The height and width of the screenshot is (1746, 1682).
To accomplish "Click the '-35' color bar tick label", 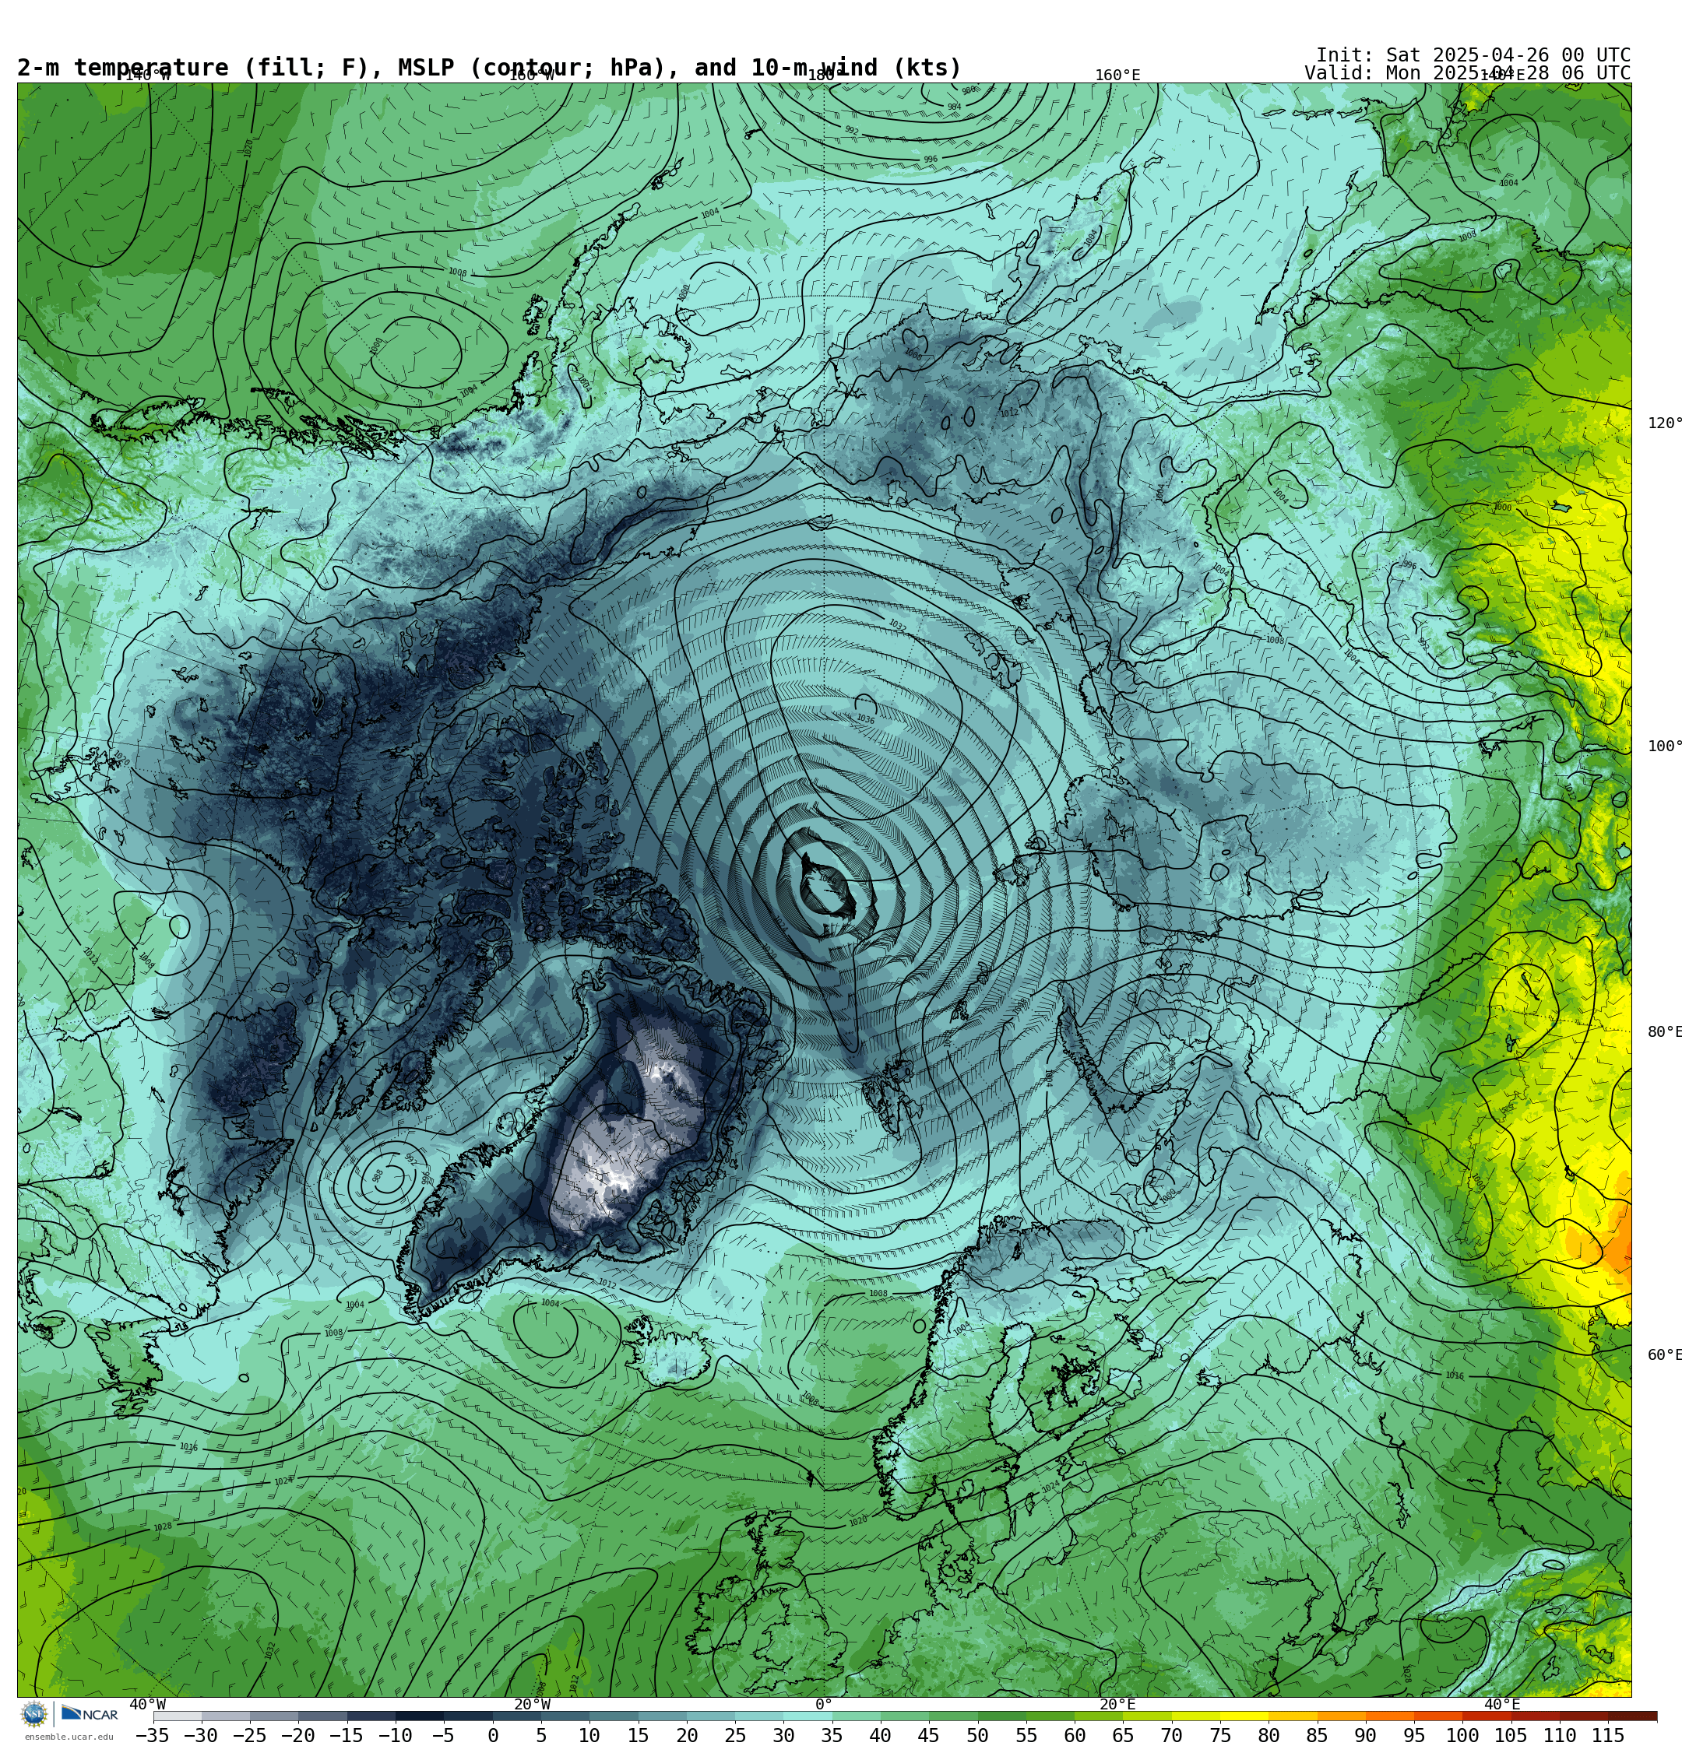I will [x=153, y=1735].
